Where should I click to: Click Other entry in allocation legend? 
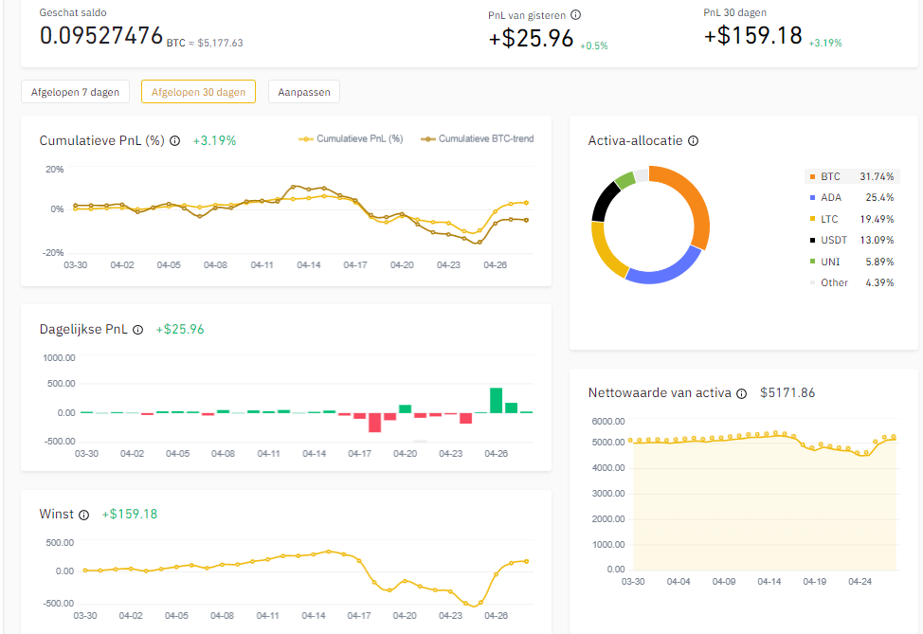click(851, 282)
